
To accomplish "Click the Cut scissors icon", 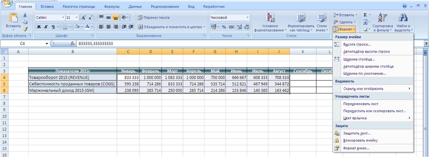I will point(25,15).
